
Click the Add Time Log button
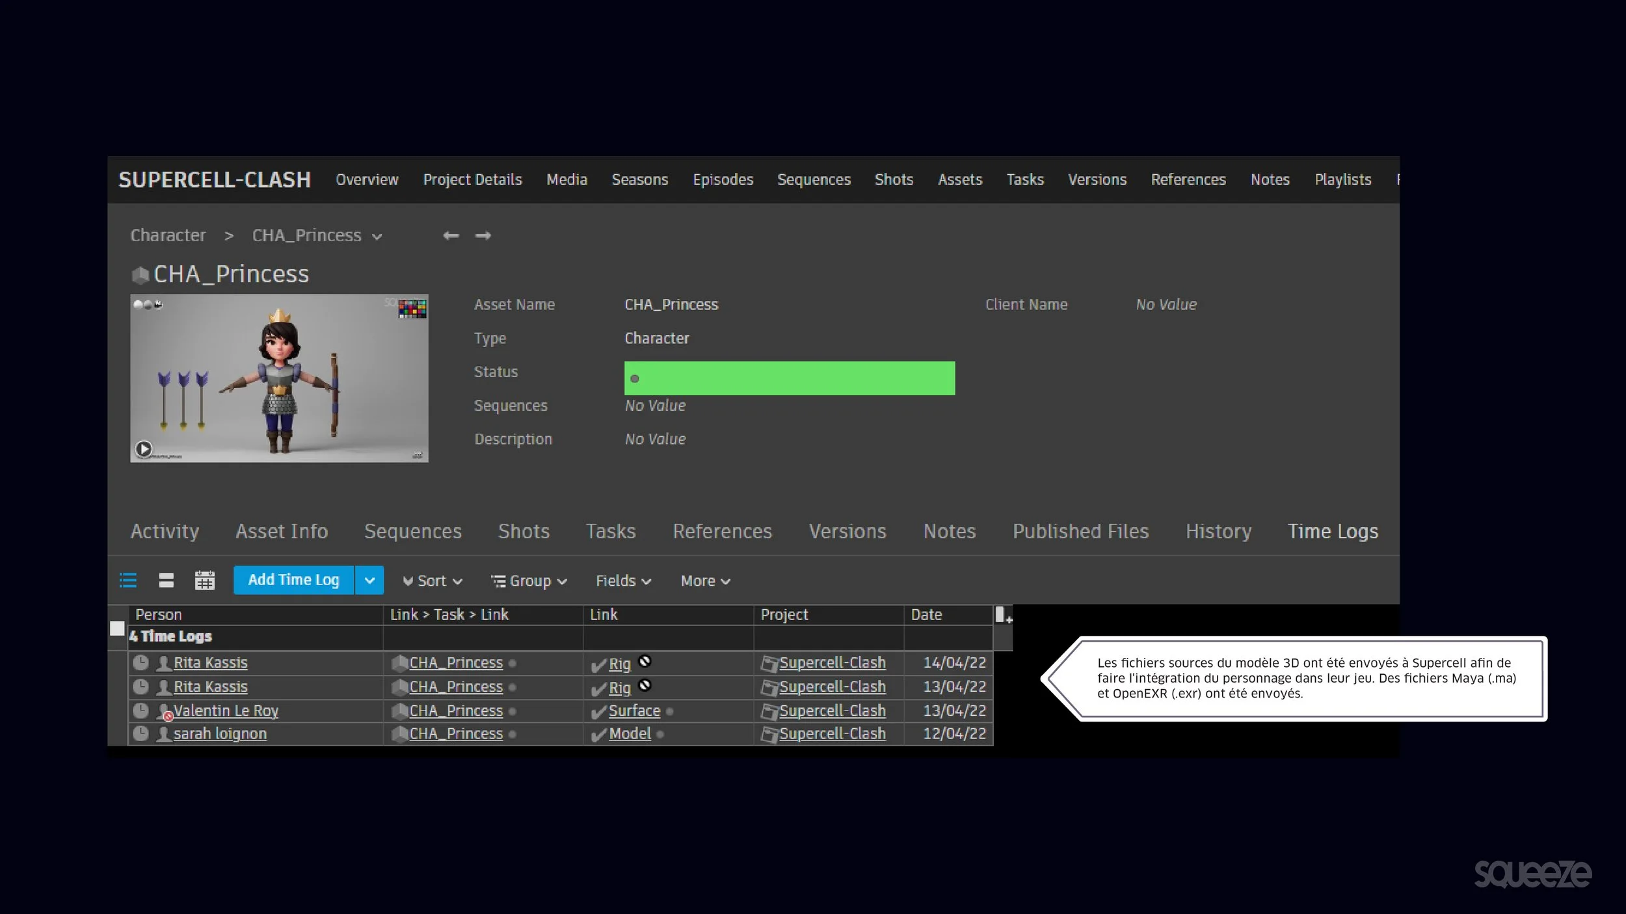click(293, 580)
